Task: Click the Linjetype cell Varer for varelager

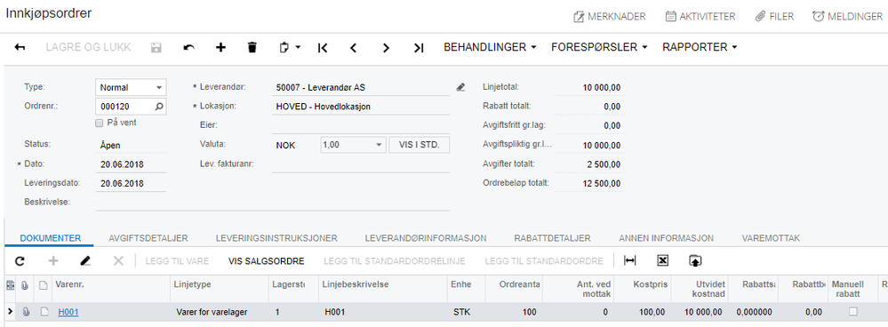Action: (x=220, y=312)
